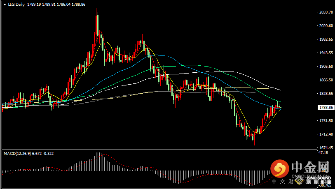335x189 pixels.
Task: Click the current price tag 1788.86
Action: 326,108
